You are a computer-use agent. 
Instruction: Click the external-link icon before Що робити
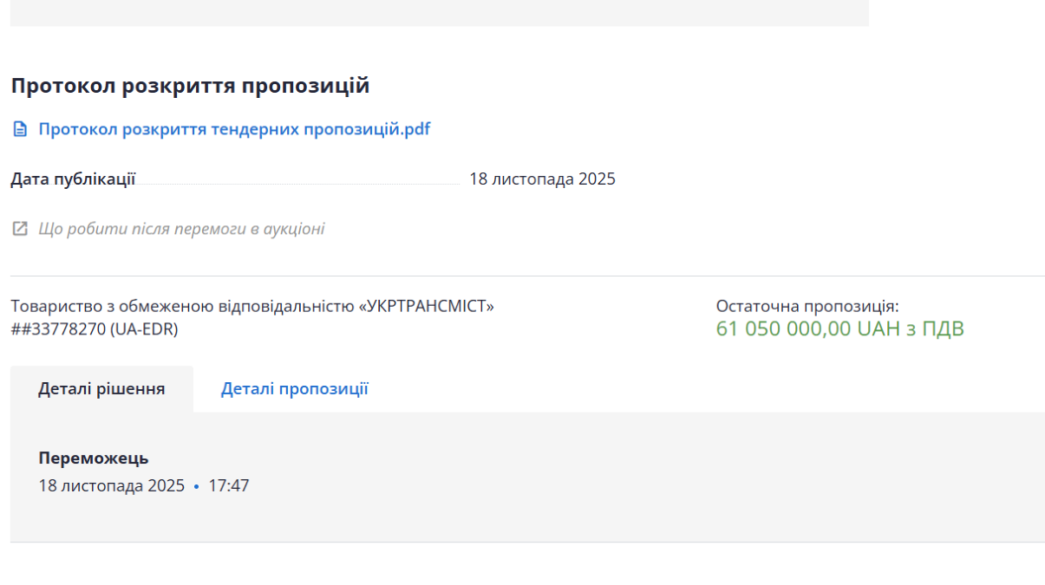coord(19,230)
